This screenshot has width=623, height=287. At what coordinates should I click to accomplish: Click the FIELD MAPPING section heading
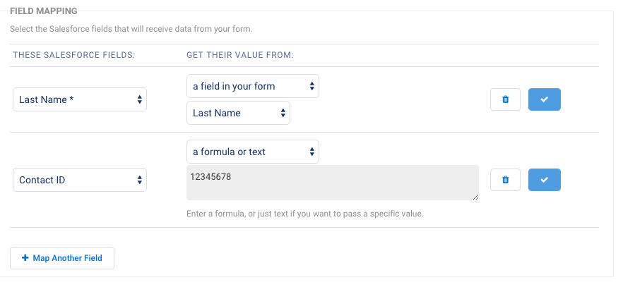(x=44, y=11)
